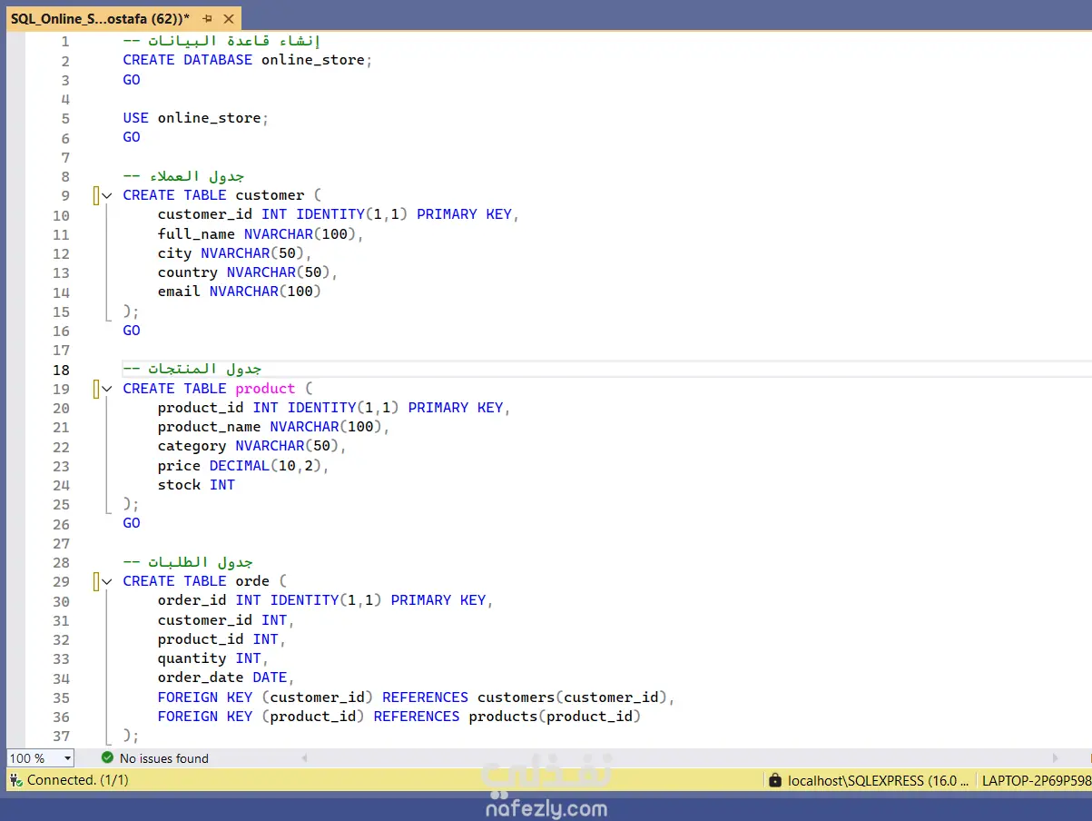1092x821 pixels.
Task: Click the horizontal scrollbar left arrow
Action: [x=304, y=758]
